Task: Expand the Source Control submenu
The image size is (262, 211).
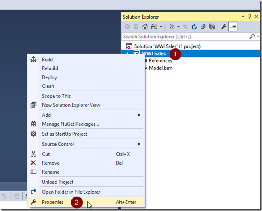Action: [x=86, y=144]
